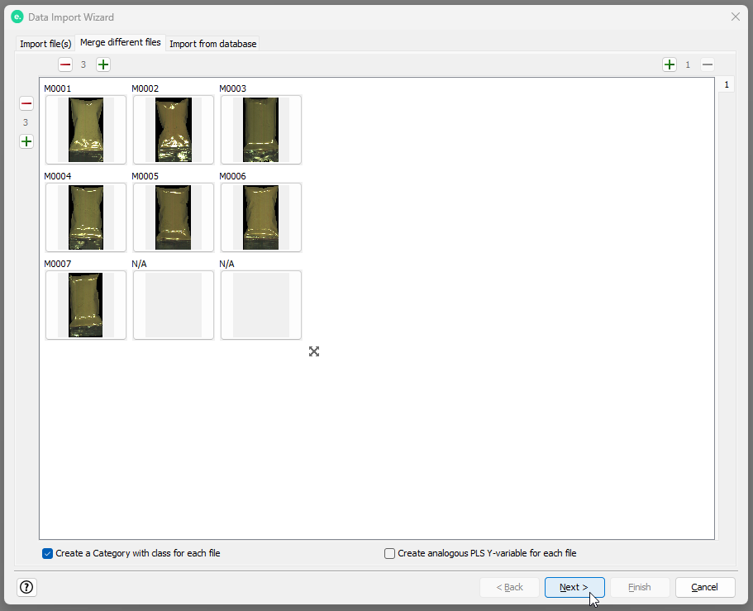The height and width of the screenshot is (611, 753).
Task: Click the red minus icon above the columns
Action: 65,64
